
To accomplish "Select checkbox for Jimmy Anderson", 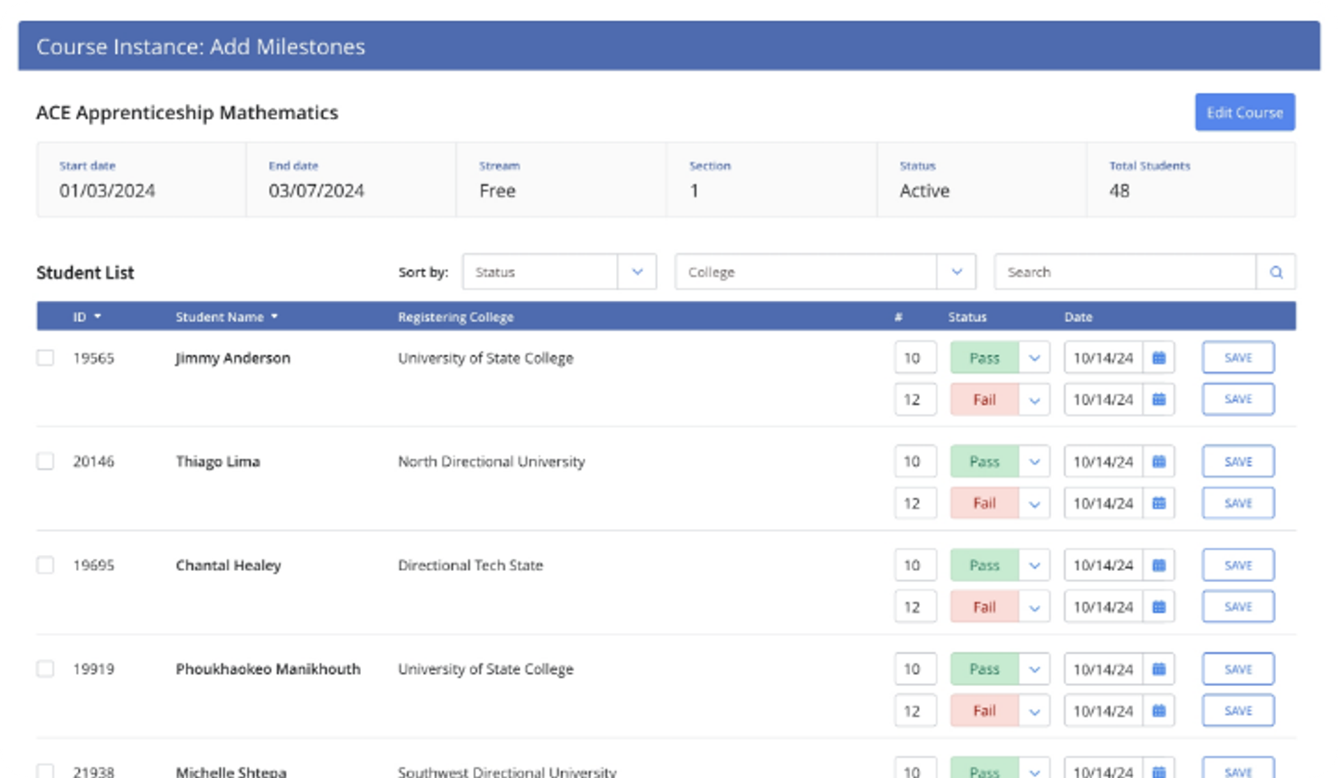I will [45, 358].
